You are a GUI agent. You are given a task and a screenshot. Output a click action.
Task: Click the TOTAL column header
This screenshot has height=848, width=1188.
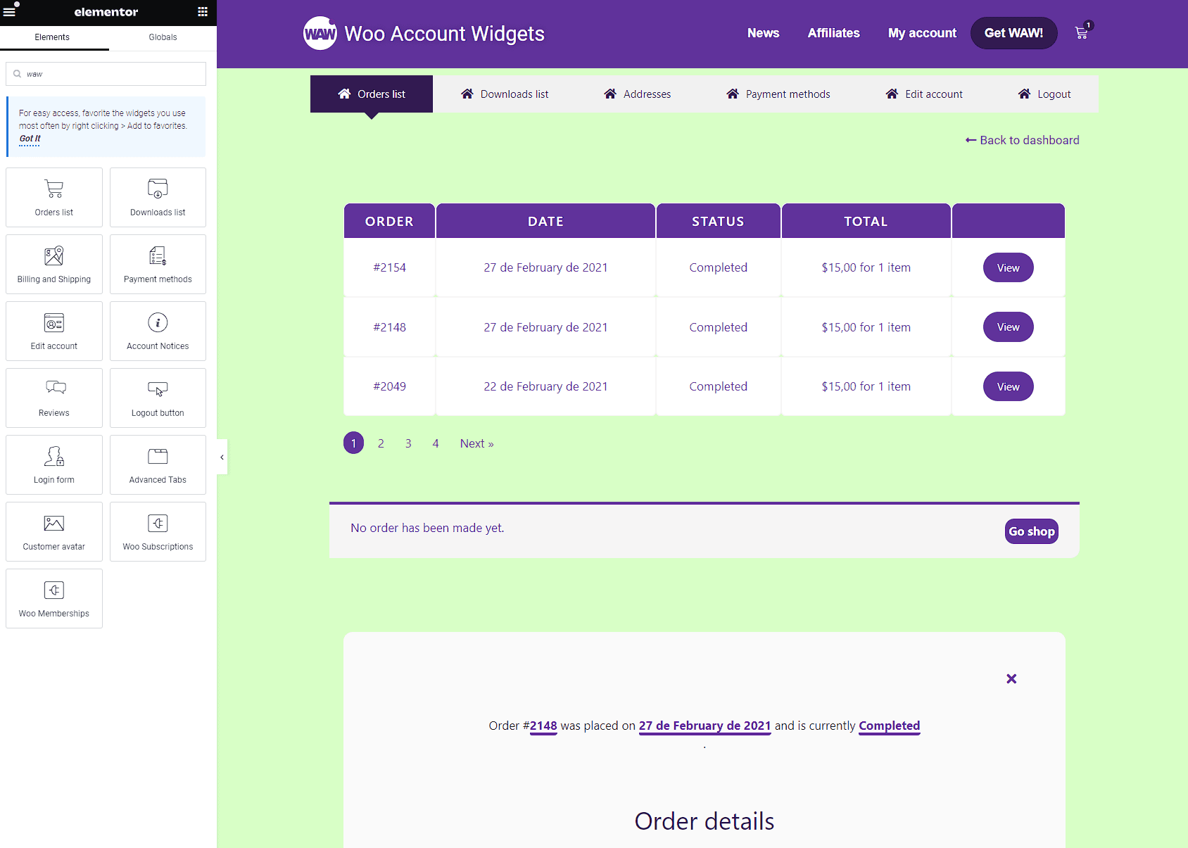[x=866, y=221]
